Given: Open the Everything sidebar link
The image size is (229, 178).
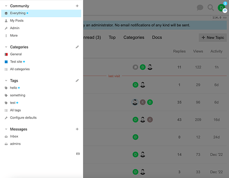Looking at the screenshot, I should 41,13.
